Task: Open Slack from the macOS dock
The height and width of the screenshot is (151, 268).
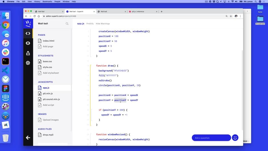Action: click(6, 52)
